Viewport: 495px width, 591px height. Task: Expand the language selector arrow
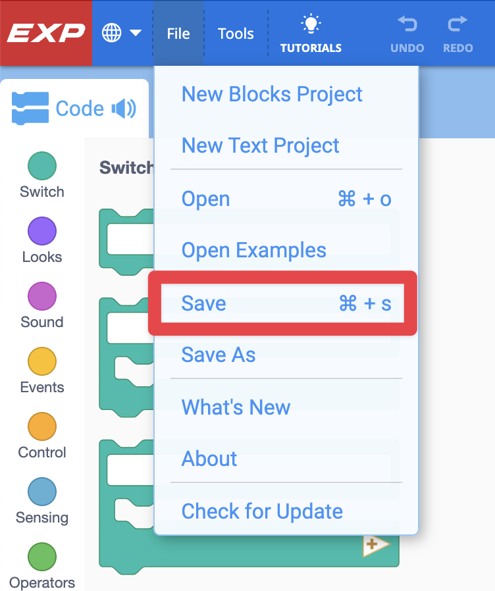coord(134,32)
